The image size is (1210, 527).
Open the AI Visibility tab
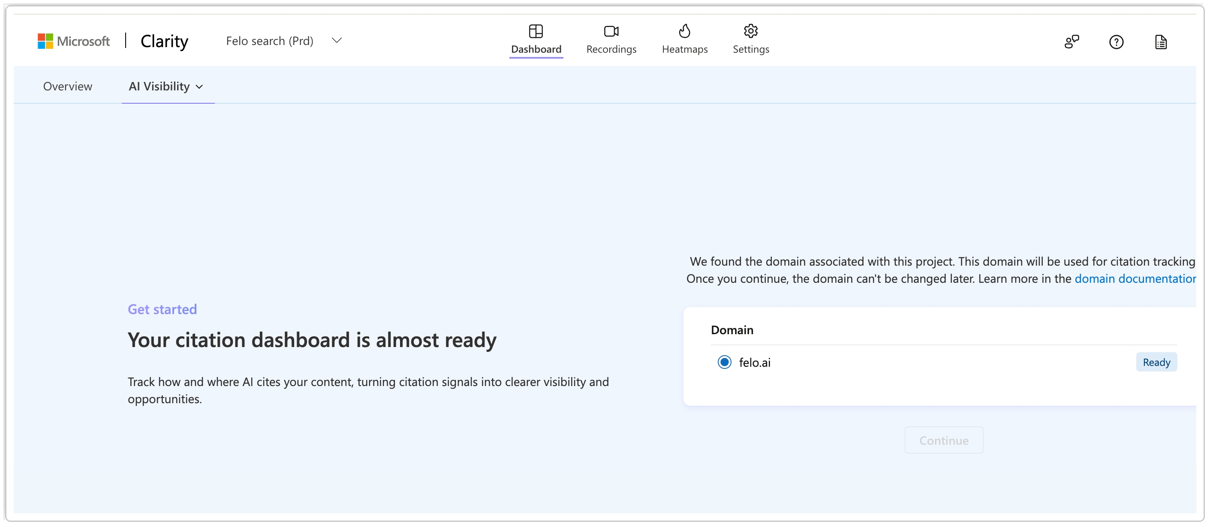159,87
